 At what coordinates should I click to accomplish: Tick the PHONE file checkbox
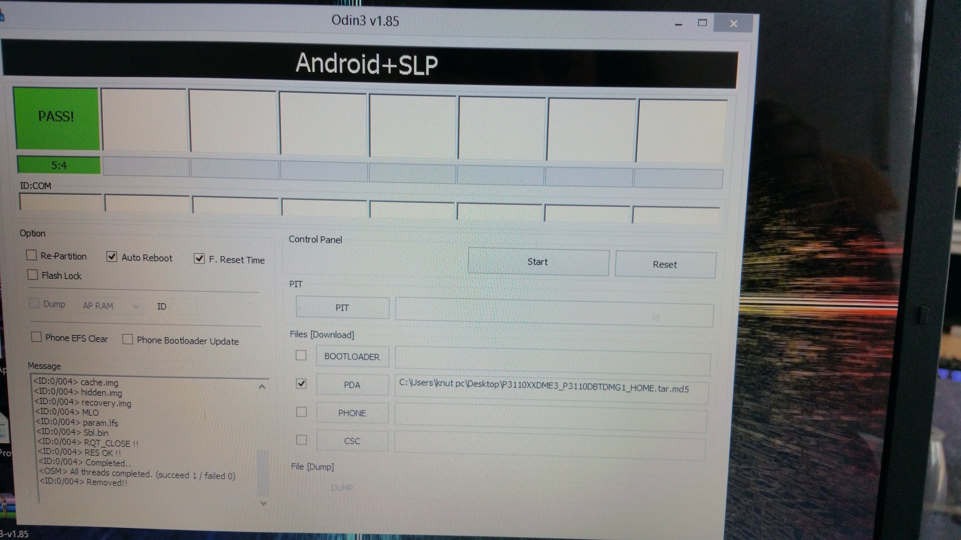(301, 412)
